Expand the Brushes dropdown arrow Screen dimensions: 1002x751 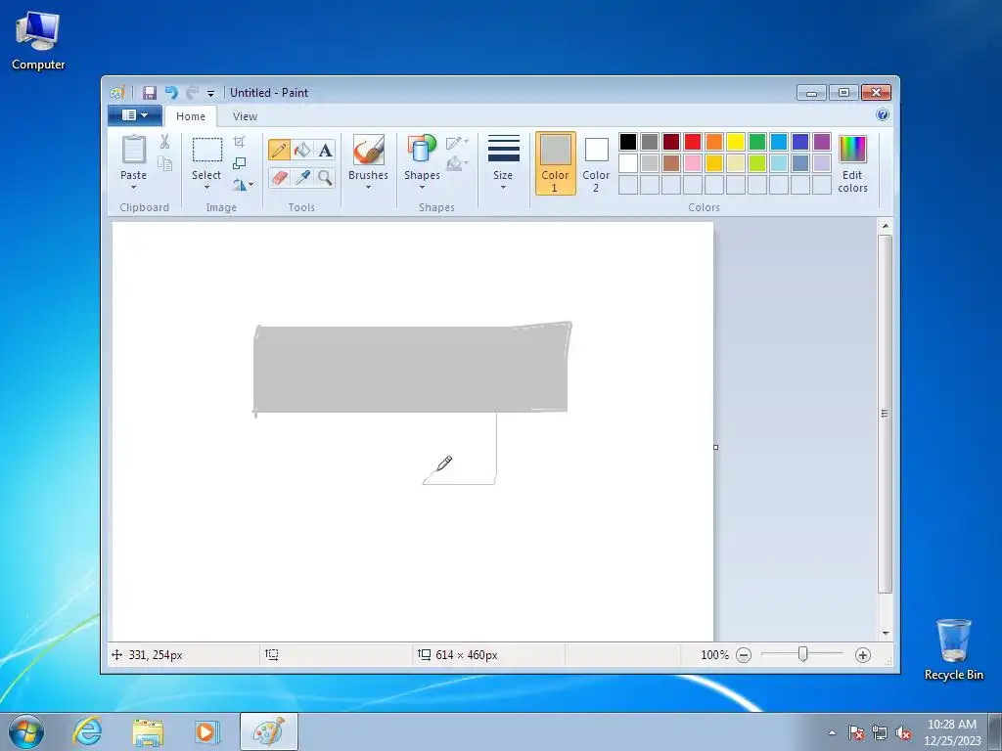[369, 187]
